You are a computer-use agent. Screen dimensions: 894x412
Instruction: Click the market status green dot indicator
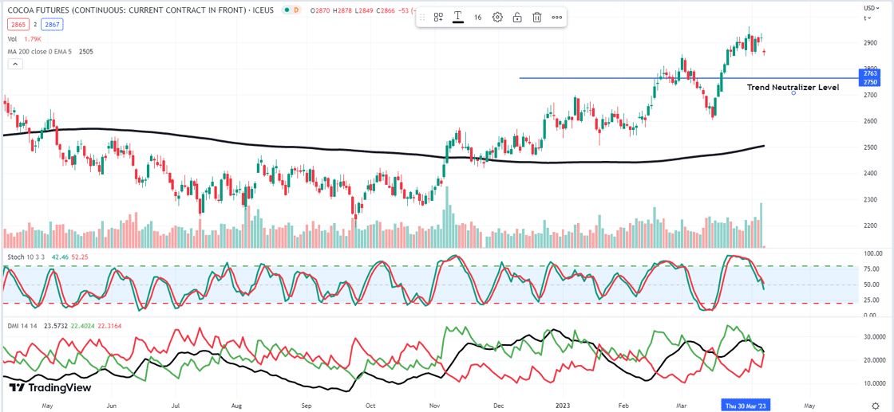(287, 10)
